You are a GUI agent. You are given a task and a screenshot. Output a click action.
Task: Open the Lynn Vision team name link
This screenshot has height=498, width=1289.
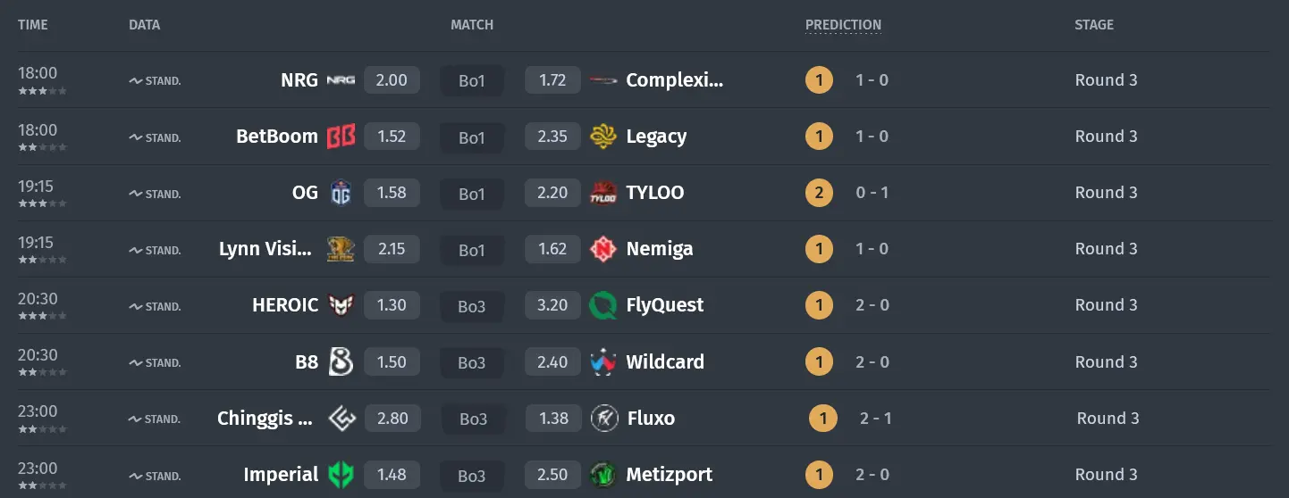(x=265, y=249)
